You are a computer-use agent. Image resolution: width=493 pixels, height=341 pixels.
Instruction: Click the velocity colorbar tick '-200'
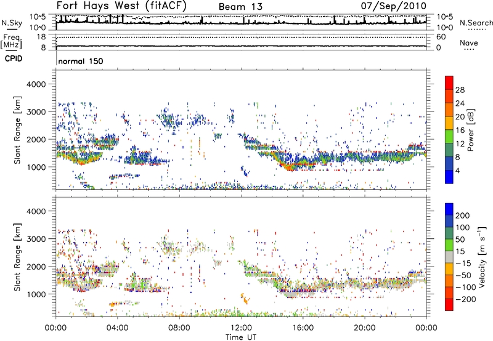tap(466, 299)
